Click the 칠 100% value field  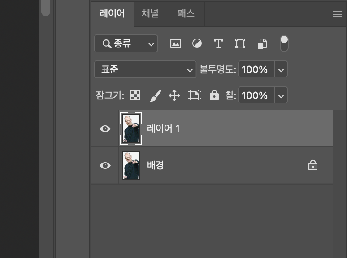click(256, 95)
